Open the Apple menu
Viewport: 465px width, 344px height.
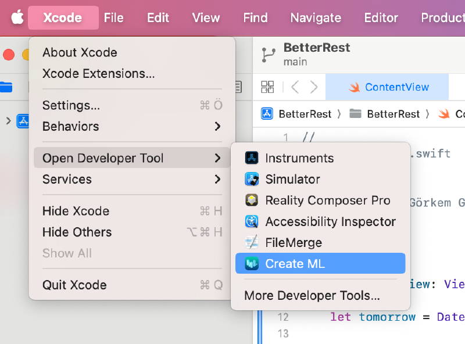[x=17, y=17]
